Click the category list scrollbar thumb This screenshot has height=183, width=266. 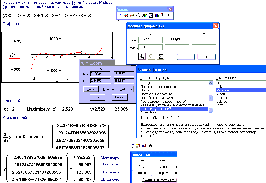click(x=210, y=98)
